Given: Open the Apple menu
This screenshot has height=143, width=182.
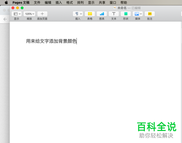Looking at the screenshot, I should coord(6,3).
